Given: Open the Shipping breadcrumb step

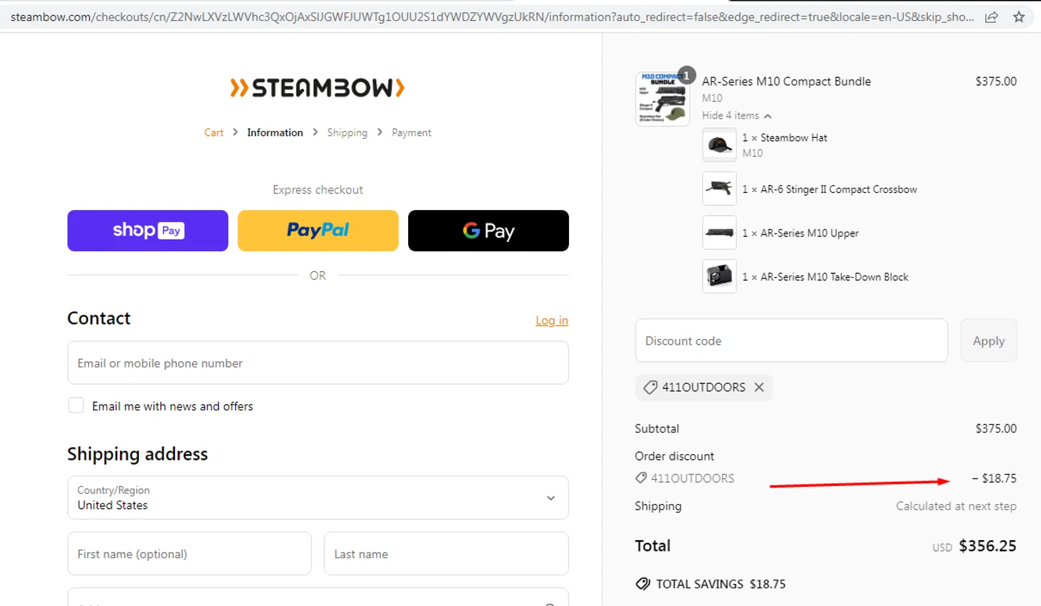Looking at the screenshot, I should 347,132.
